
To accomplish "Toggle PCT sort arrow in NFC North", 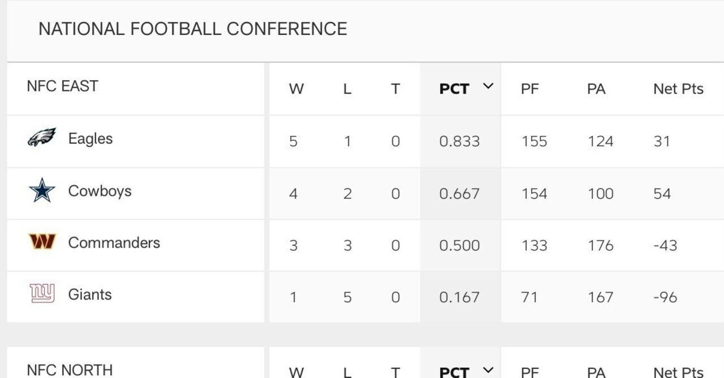I will pyautogui.click(x=488, y=370).
